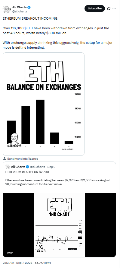Subscribe to Ali Charts
This screenshot has width=120, height=268.
click(x=95, y=8)
